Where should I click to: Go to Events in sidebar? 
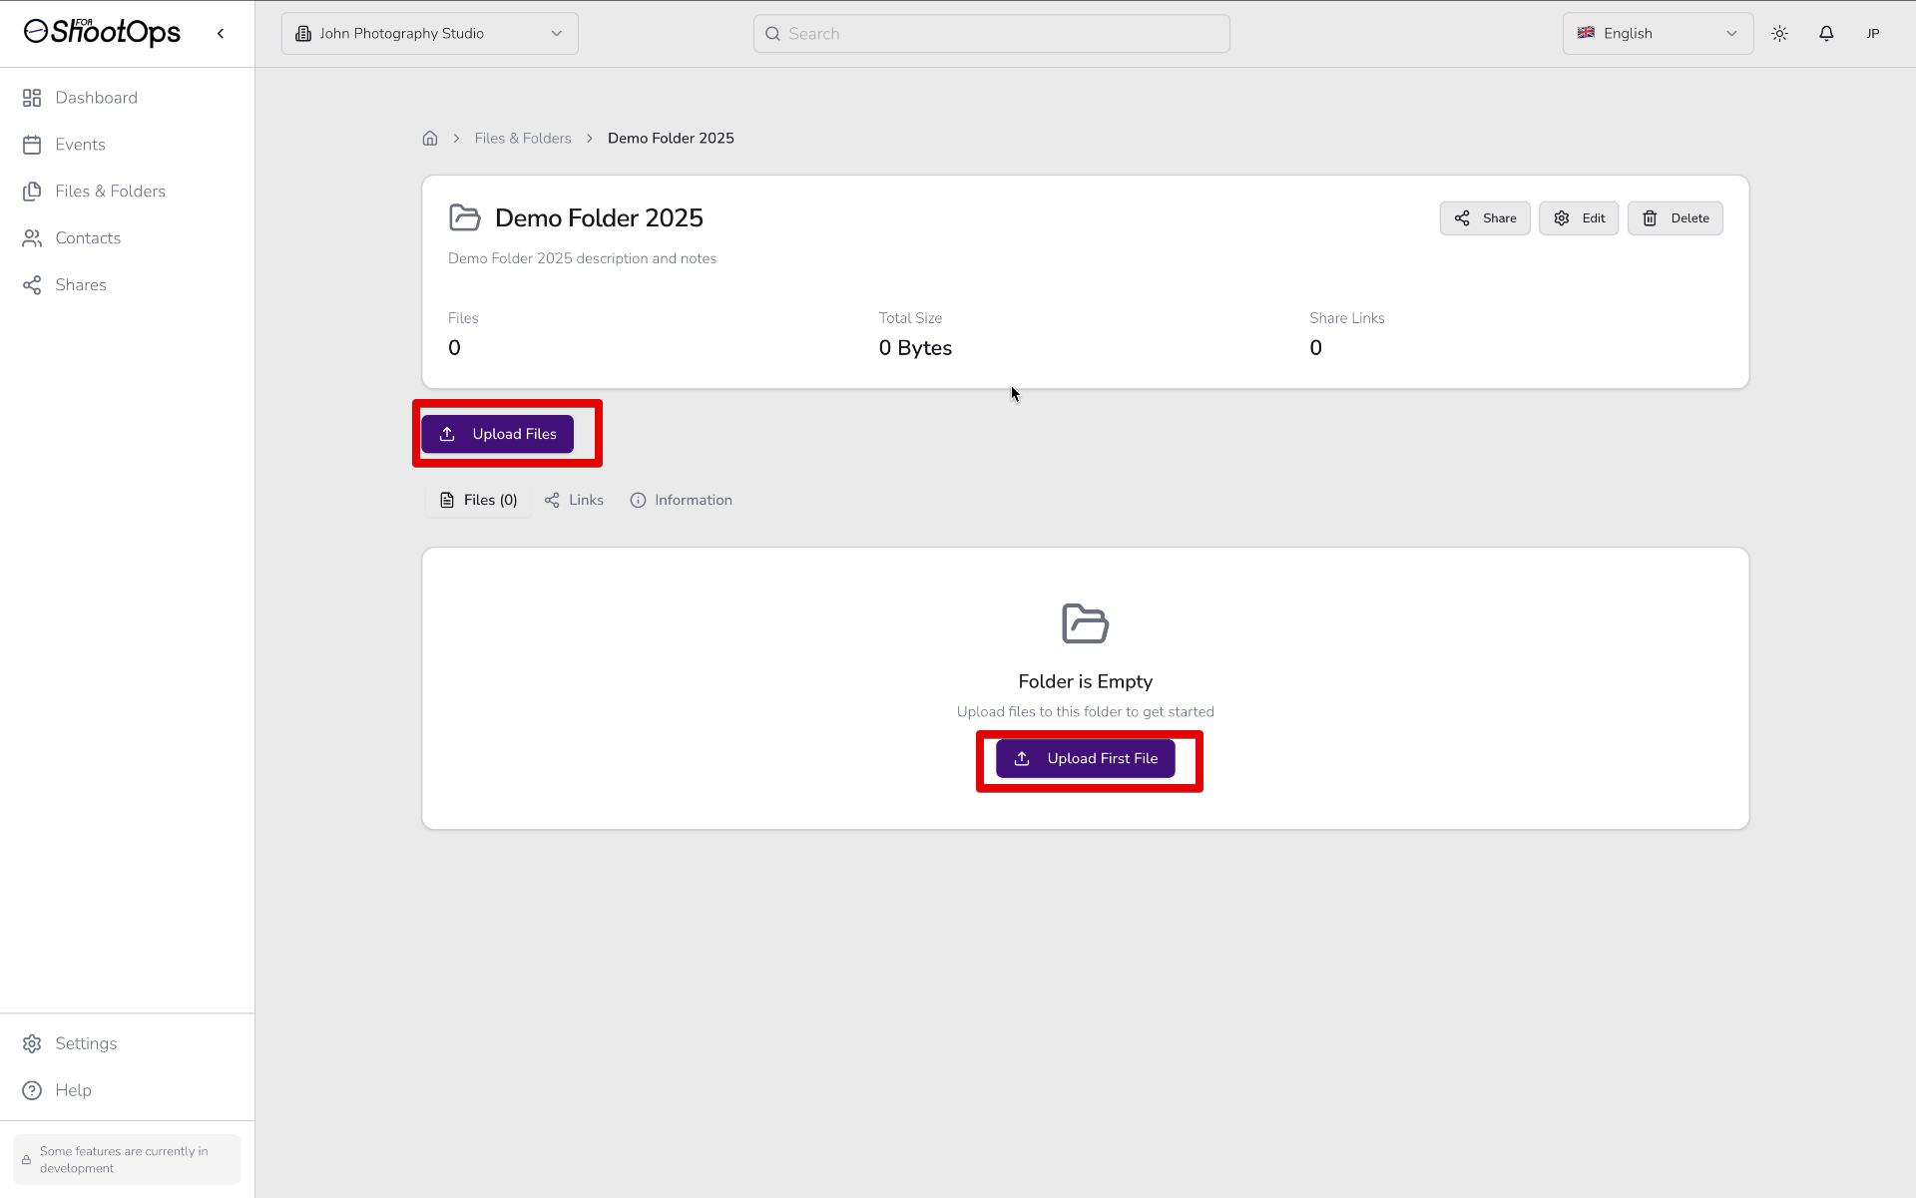point(80,145)
